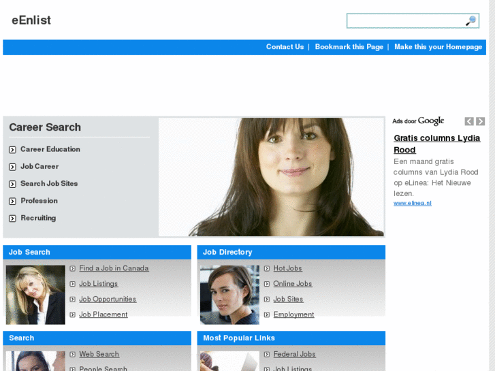
Task: Click the Job Directory woman thumbnail
Action: pos(229,295)
